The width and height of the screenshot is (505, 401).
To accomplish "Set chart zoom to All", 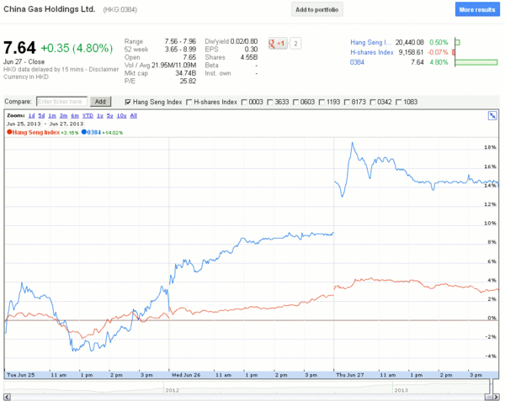I will point(133,116).
